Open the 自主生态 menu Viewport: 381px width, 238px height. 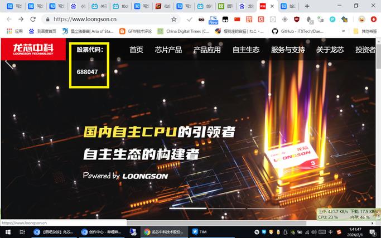click(x=246, y=50)
